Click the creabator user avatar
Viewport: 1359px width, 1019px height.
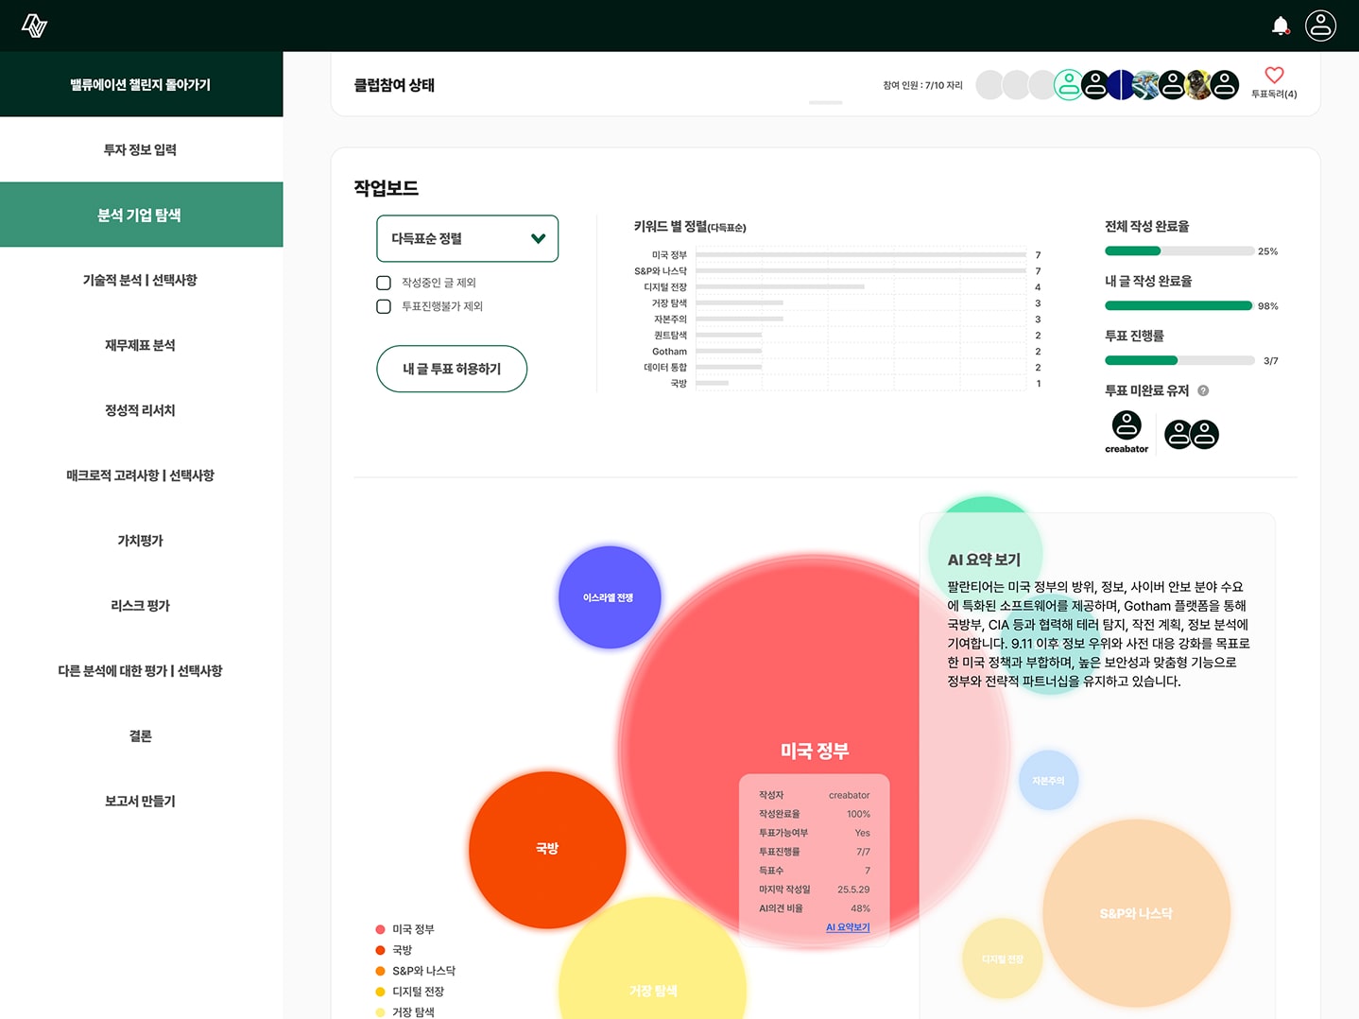click(1127, 425)
